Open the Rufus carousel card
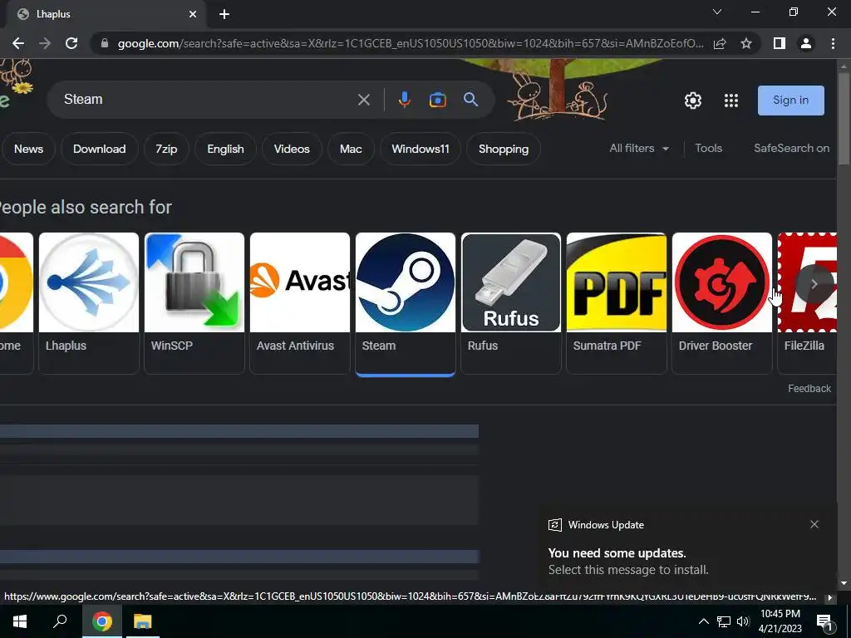851x638 pixels. pos(511,303)
